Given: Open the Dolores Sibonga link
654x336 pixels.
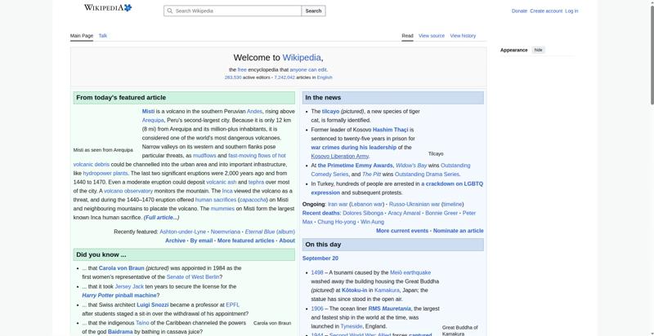Looking at the screenshot, I should [x=363, y=213].
